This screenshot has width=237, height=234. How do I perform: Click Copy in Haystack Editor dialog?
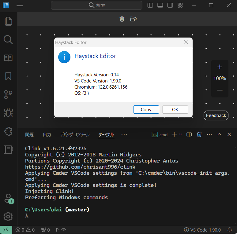(x=146, y=109)
